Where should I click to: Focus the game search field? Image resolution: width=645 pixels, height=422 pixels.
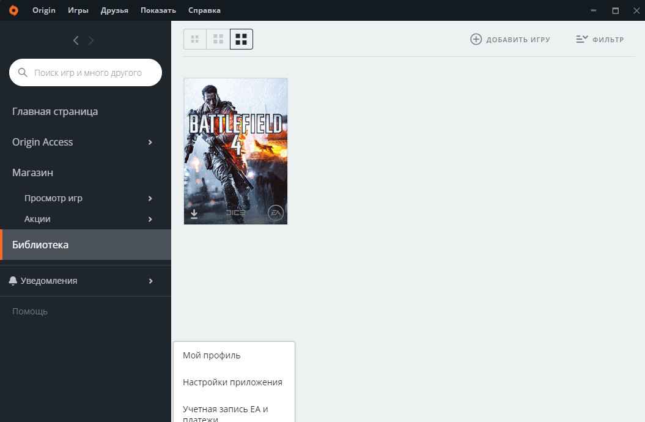[86, 72]
